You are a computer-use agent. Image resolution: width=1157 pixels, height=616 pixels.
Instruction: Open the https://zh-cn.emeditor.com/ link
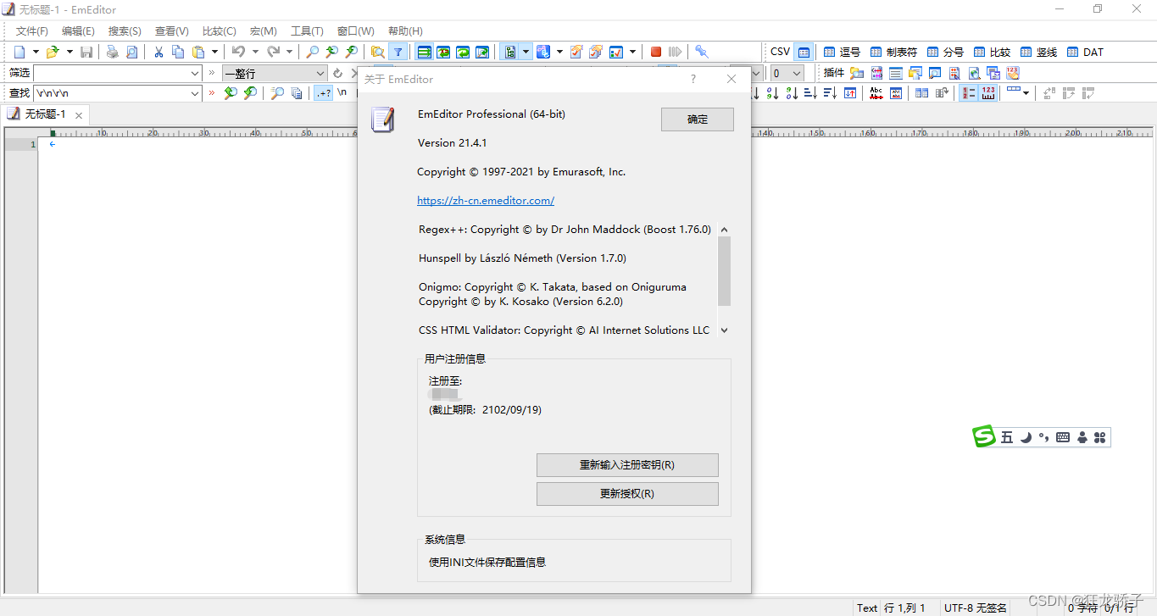click(486, 201)
